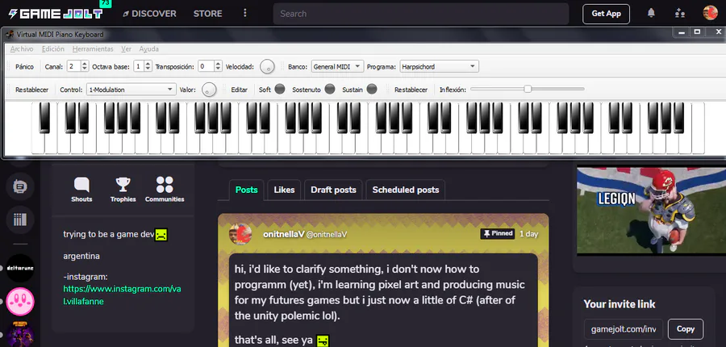Increase the Octava base value
The height and width of the screenshot is (347, 726).
(x=148, y=64)
